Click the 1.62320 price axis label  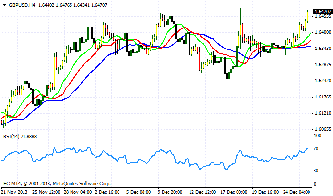point(323,81)
